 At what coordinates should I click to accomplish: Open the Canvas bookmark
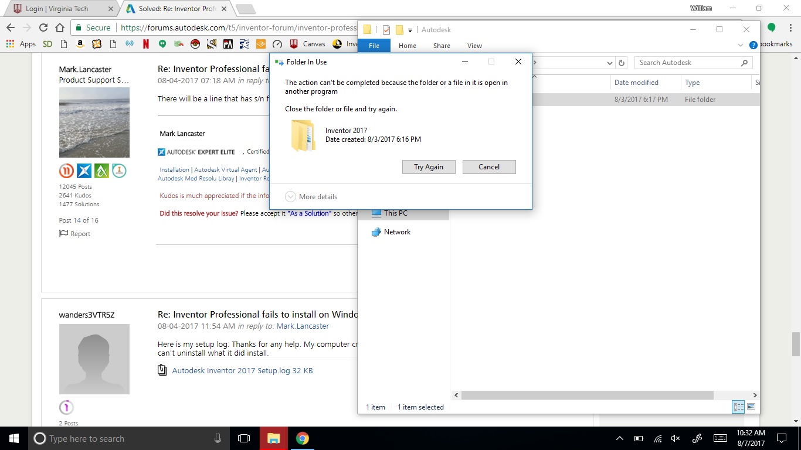click(x=308, y=44)
